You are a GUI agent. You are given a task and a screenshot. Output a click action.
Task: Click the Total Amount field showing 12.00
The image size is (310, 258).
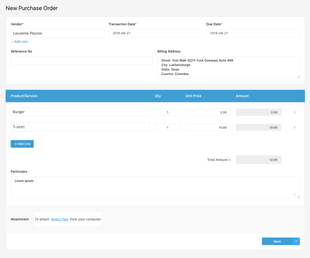point(258,160)
